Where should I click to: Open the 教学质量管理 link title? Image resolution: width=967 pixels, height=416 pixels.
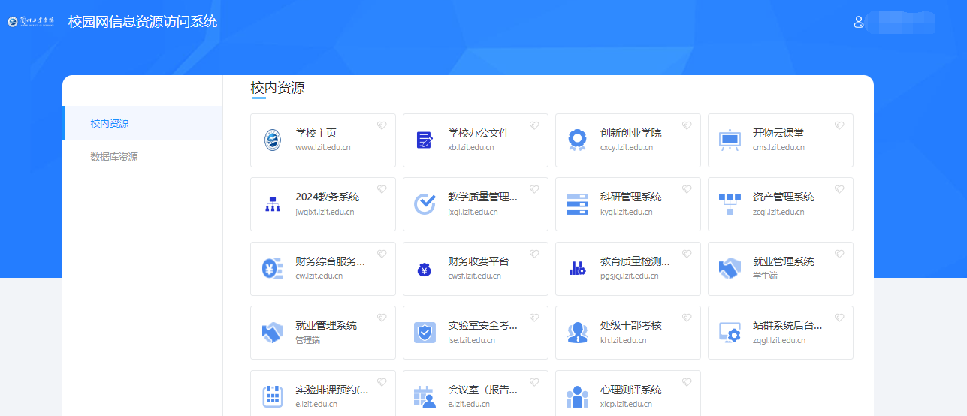tap(482, 197)
